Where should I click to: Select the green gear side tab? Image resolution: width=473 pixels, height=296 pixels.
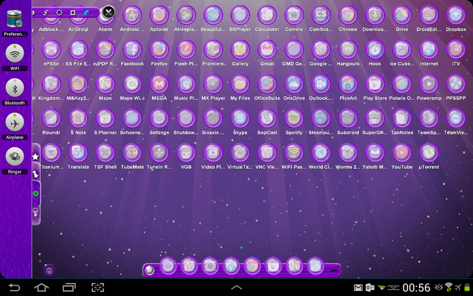[x=35, y=194]
